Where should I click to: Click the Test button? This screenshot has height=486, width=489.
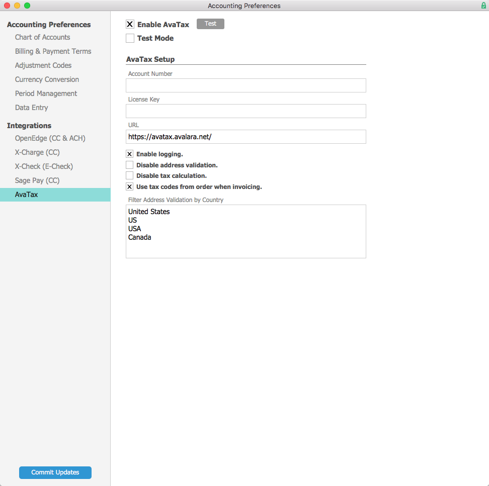click(x=210, y=24)
